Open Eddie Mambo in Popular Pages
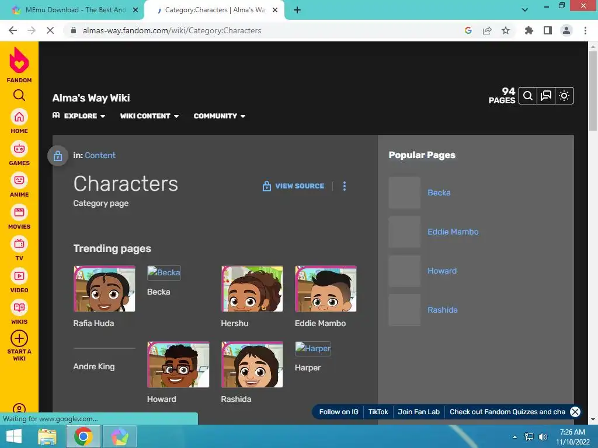598x448 pixels. (x=453, y=232)
